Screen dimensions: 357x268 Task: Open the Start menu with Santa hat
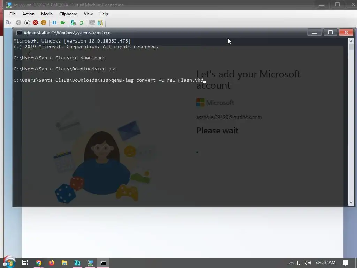click(9, 262)
